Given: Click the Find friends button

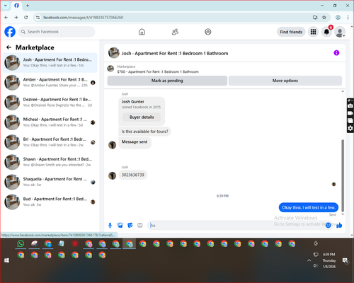Looking at the screenshot, I should click(x=291, y=32).
